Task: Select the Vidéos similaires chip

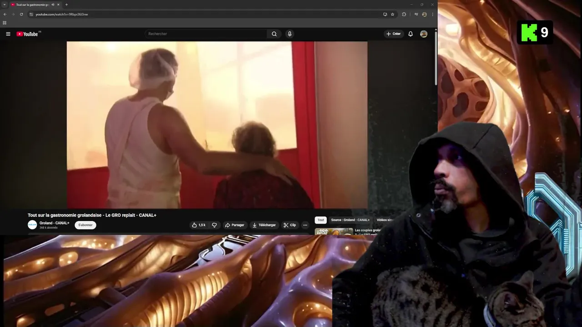Action: pyautogui.click(x=385, y=220)
